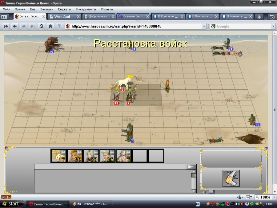
Task: Click the Fast Forward navigation button
Action: tap(32, 27)
